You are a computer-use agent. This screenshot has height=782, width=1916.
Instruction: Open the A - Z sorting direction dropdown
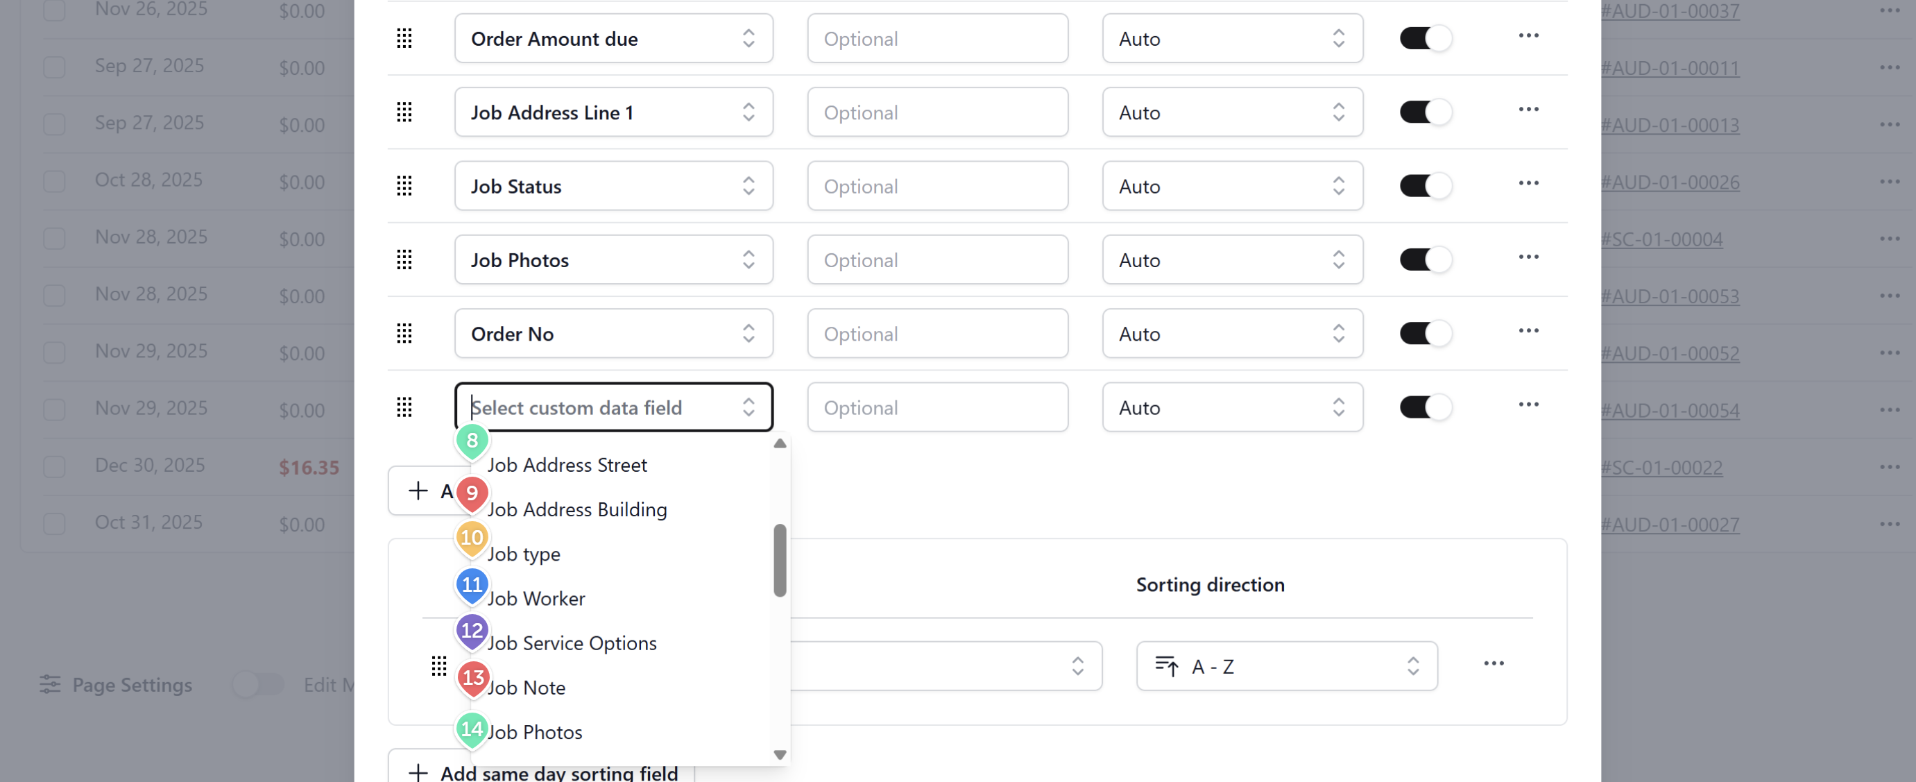pyautogui.click(x=1286, y=667)
